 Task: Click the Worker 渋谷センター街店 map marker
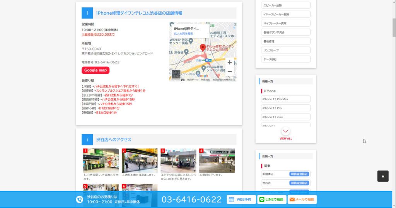[191, 41]
